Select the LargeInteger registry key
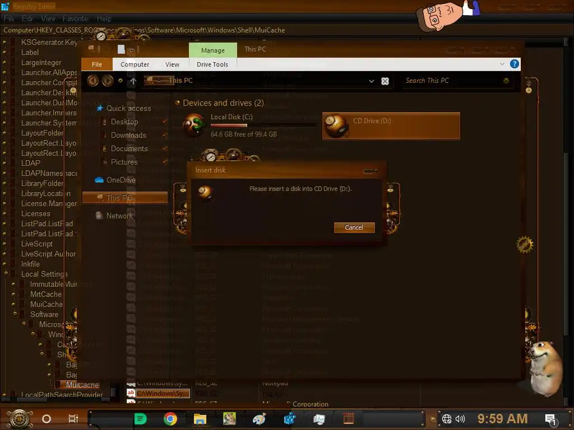 tap(41, 63)
